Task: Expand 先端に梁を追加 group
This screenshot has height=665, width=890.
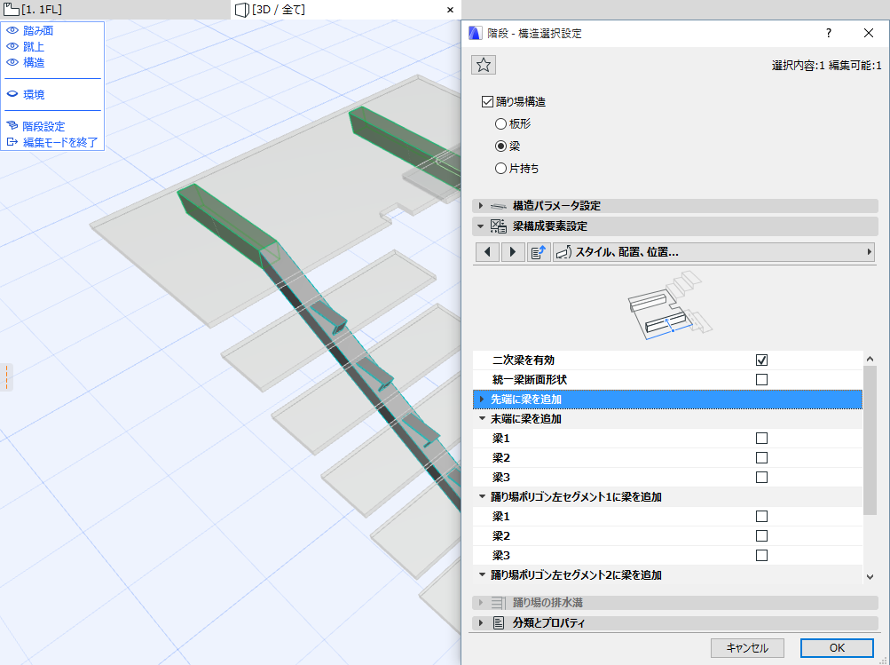Action: [482, 400]
